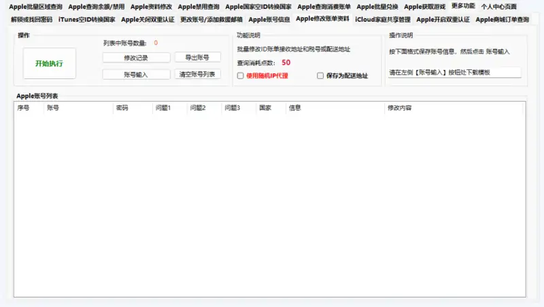Enable 使用随机IP代理 checkbox

(240, 76)
